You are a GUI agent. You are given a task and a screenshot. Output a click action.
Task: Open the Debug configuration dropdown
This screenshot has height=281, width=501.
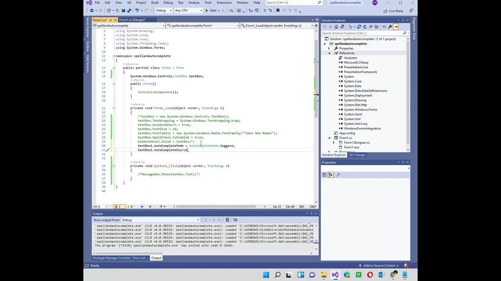[170, 11]
